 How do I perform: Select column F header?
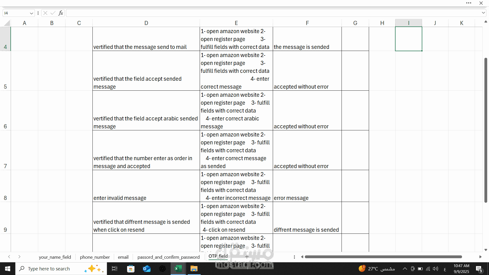point(307,23)
